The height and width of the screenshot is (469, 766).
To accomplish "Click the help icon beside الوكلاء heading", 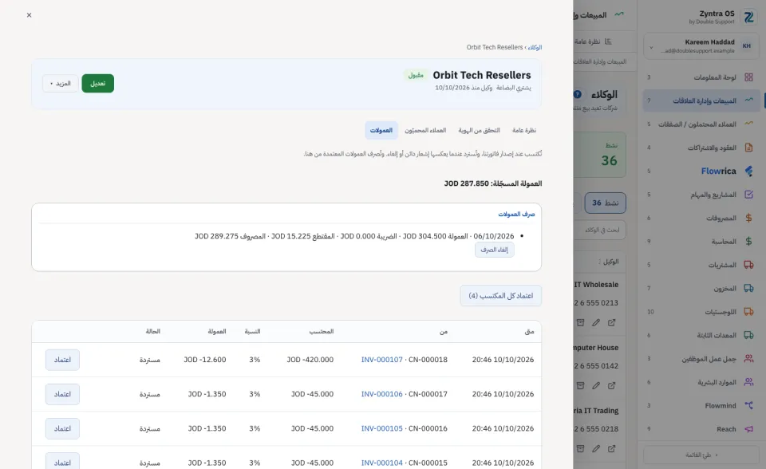I will click(578, 94).
